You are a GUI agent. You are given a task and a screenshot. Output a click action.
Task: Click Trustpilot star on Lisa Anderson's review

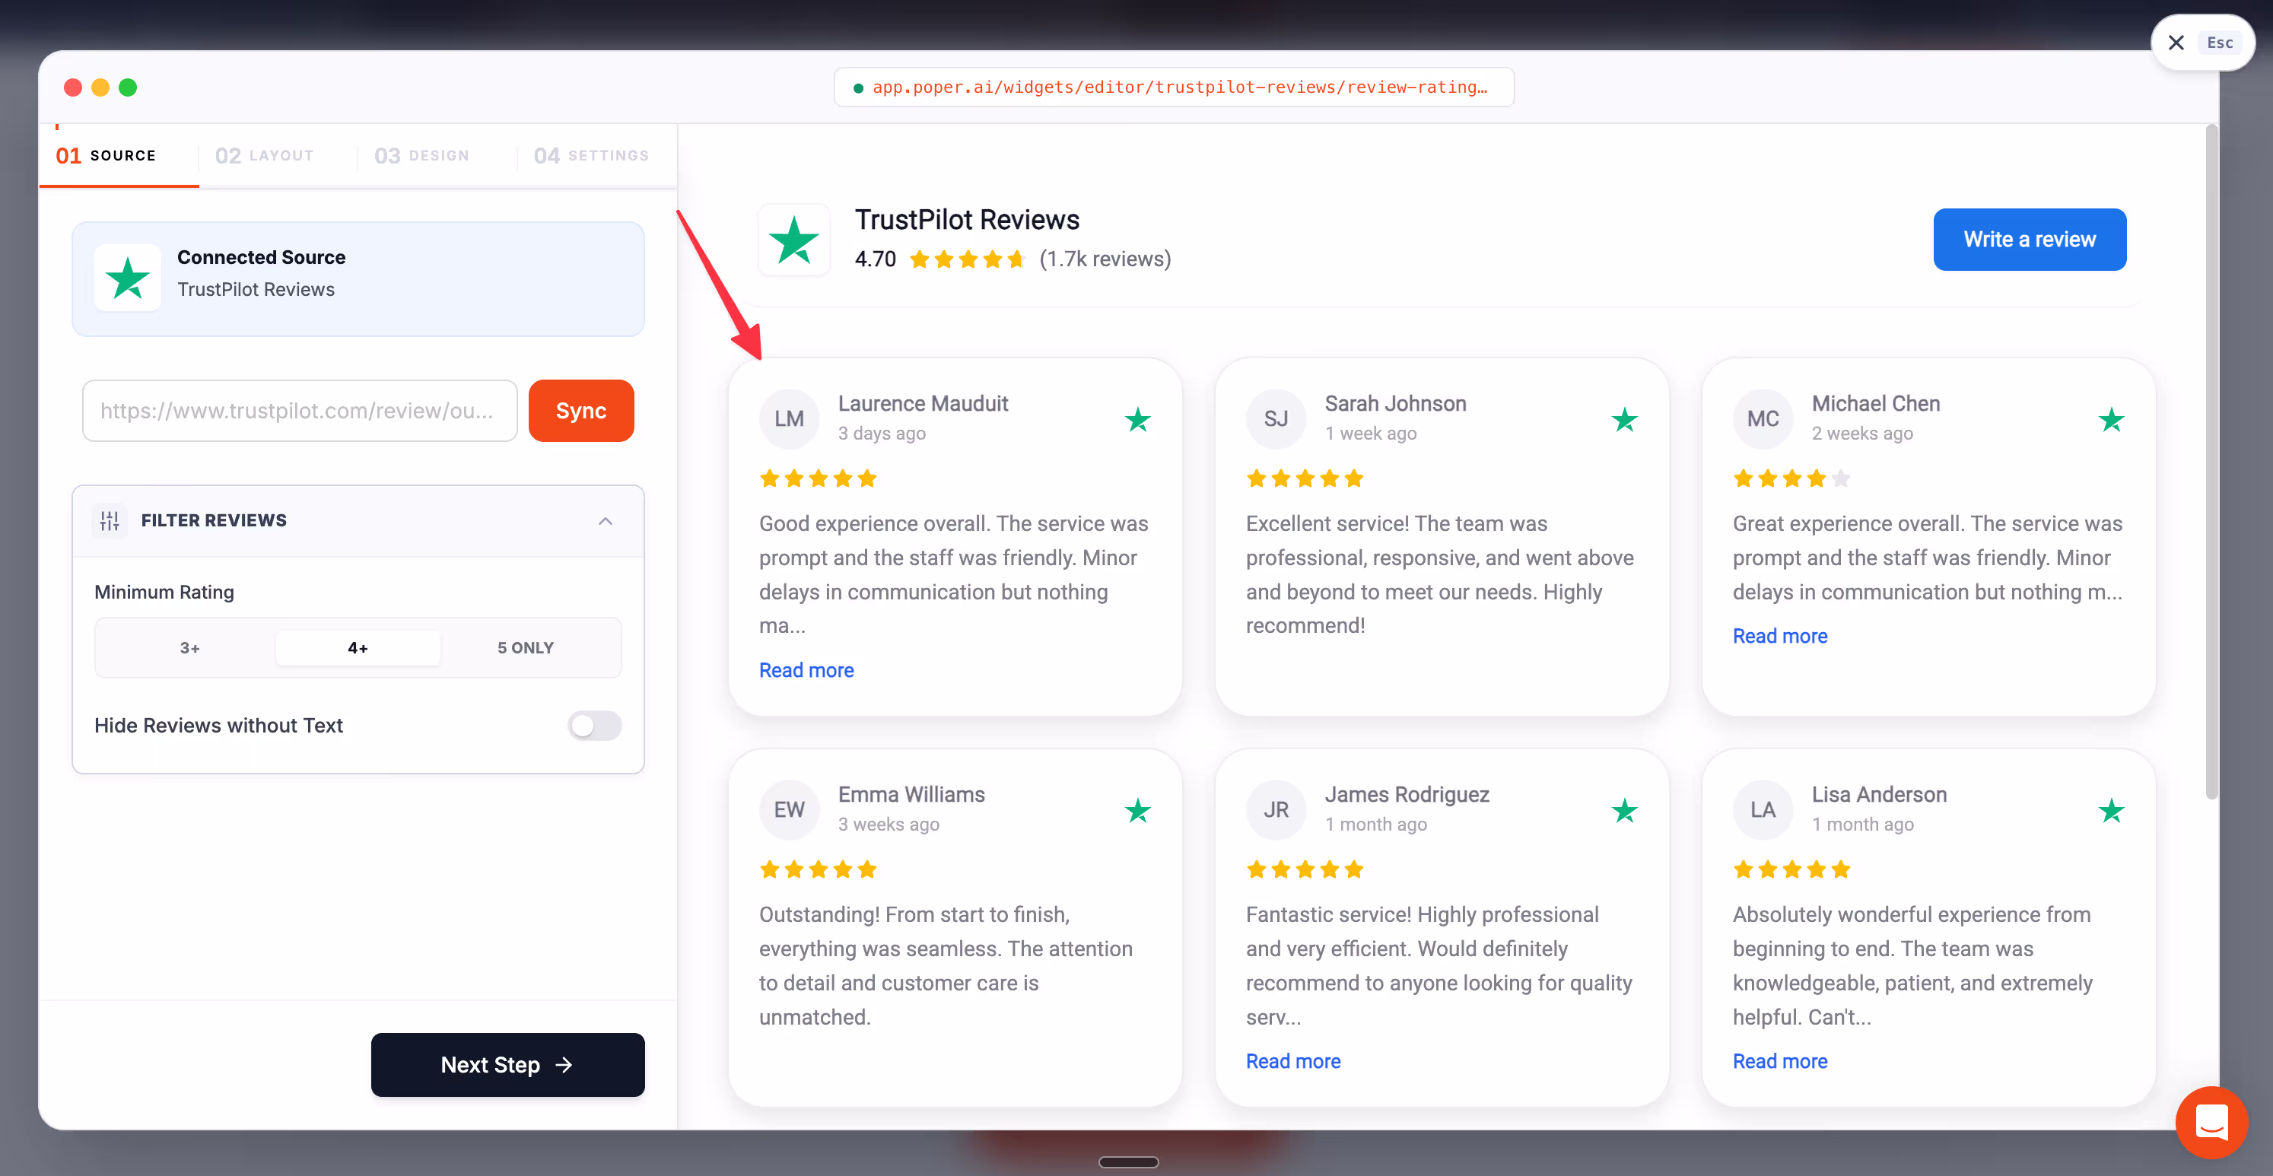pyautogui.click(x=2112, y=810)
